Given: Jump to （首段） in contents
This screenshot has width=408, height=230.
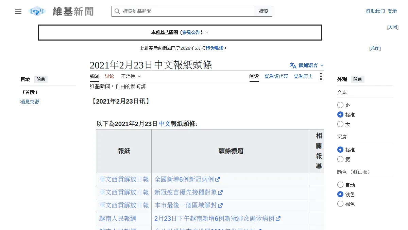Looking at the screenshot, I should click(30, 92).
